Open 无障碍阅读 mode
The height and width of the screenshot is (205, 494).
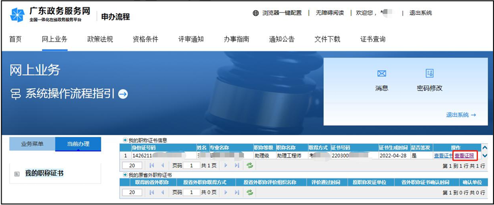tap(330, 13)
